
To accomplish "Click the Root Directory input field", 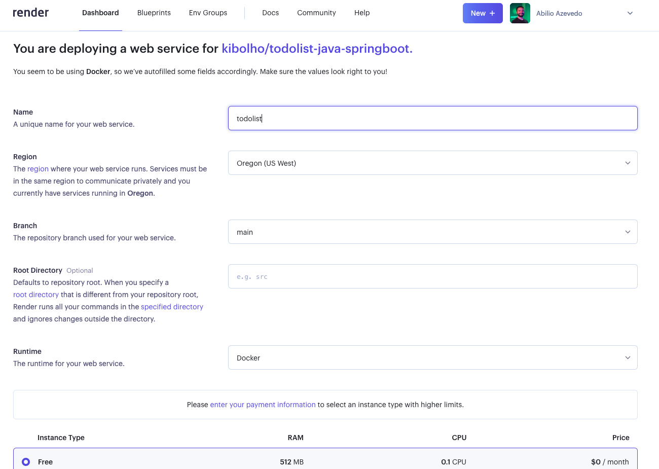I will click(433, 276).
